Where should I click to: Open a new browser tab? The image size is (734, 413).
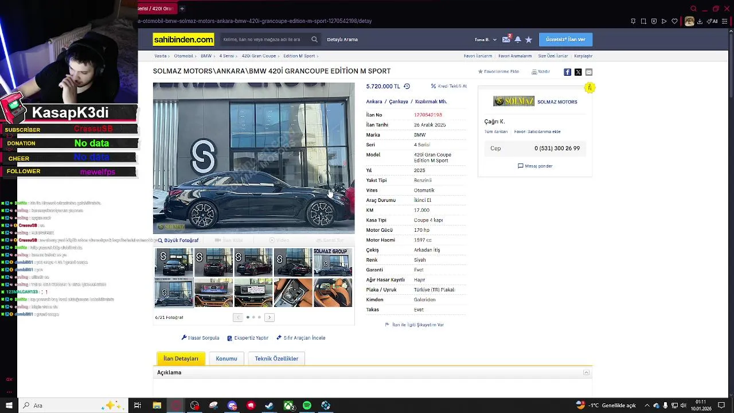(x=182, y=9)
